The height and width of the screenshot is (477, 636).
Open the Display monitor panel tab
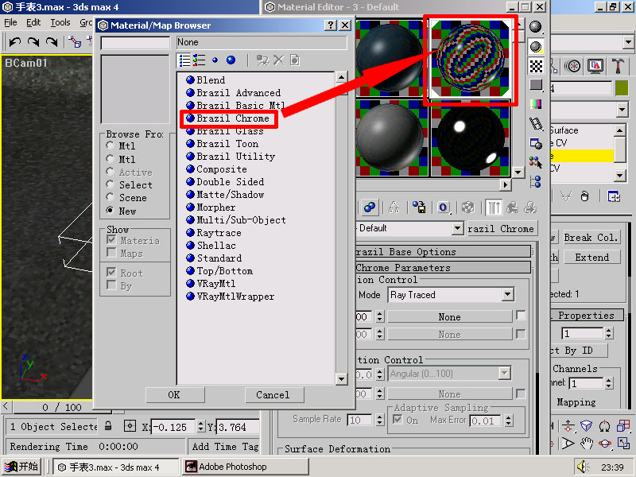point(595,66)
